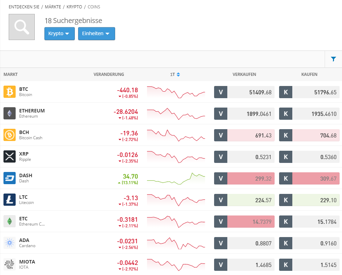This screenshot has height=275, width=342.
Task: Click the Kaufen column header
Action: [309, 74]
